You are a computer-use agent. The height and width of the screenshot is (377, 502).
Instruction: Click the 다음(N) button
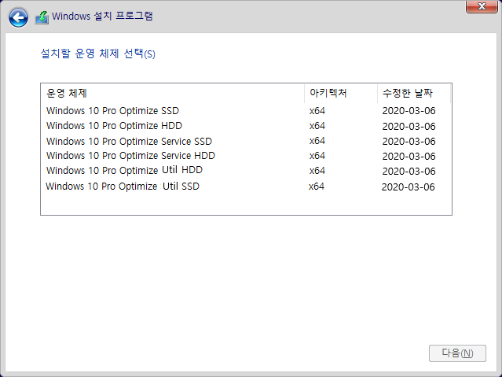pyautogui.click(x=457, y=353)
